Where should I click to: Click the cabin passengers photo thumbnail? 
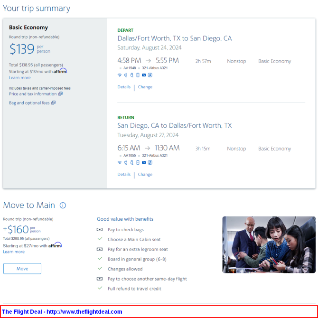(269, 244)
